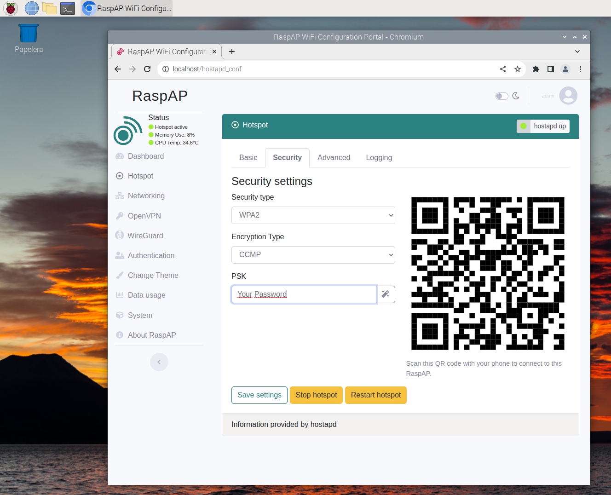Switch to the Logging tab
611x495 pixels.
(379, 158)
